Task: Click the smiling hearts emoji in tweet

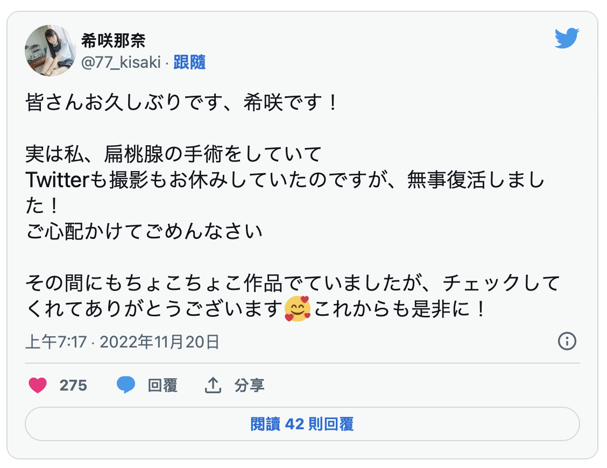Action: [298, 309]
